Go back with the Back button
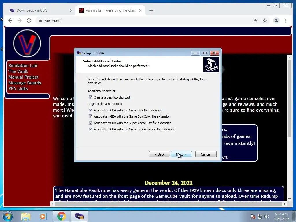296x222 pixels. 160,154
